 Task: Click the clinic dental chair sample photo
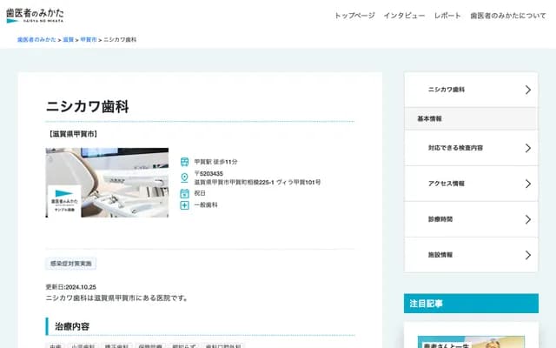coord(107,183)
